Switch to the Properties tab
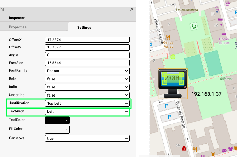This screenshot has width=237, height=157. [18, 27]
